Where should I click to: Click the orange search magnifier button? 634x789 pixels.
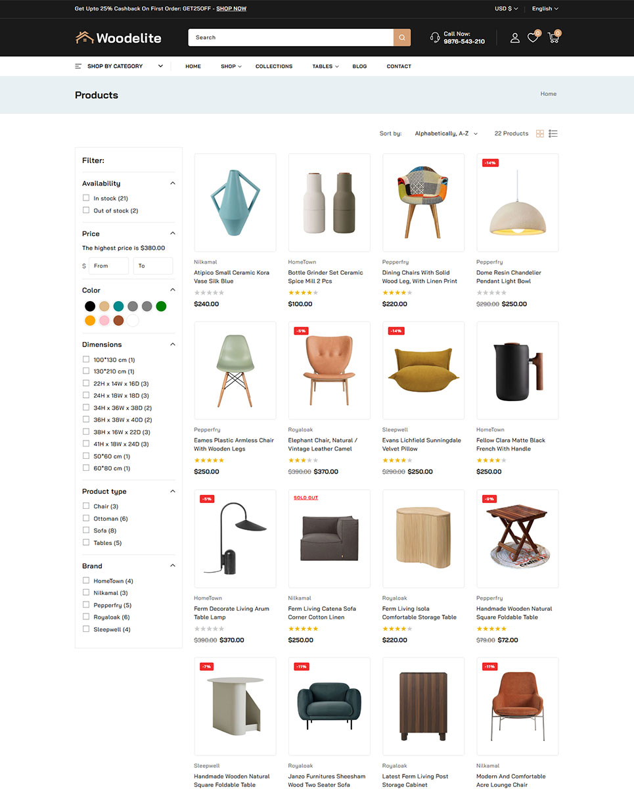coord(402,37)
